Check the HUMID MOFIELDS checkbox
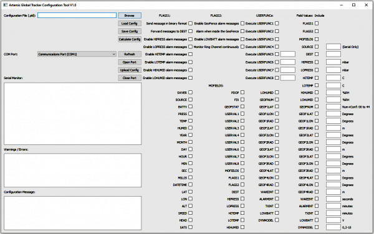 point(190,128)
